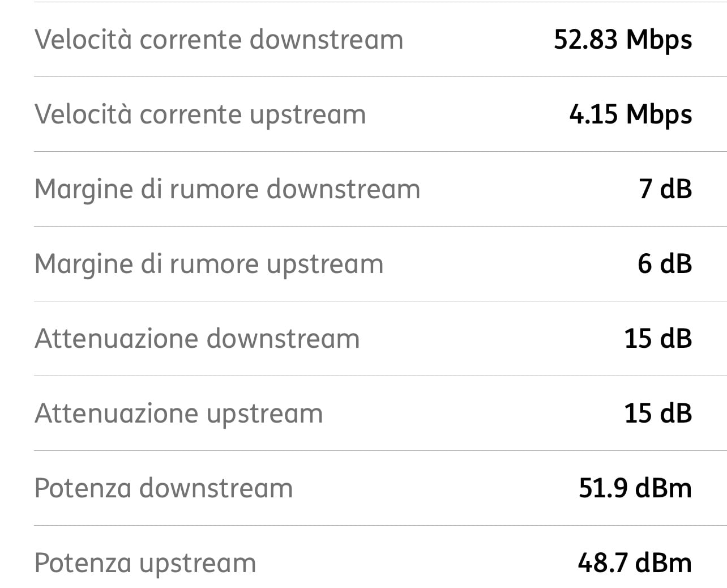Tap the word Attenuazione in the upstream row
This screenshot has width=727, height=588.
coord(117,414)
